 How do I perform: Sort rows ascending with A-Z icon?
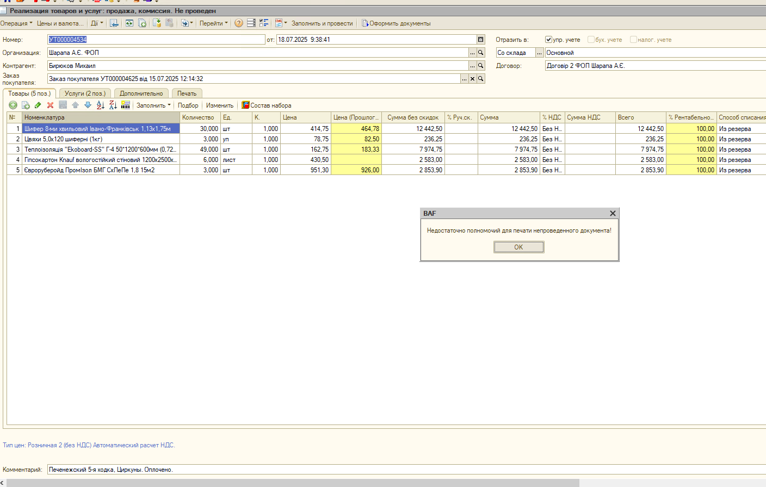tap(100, 105)
